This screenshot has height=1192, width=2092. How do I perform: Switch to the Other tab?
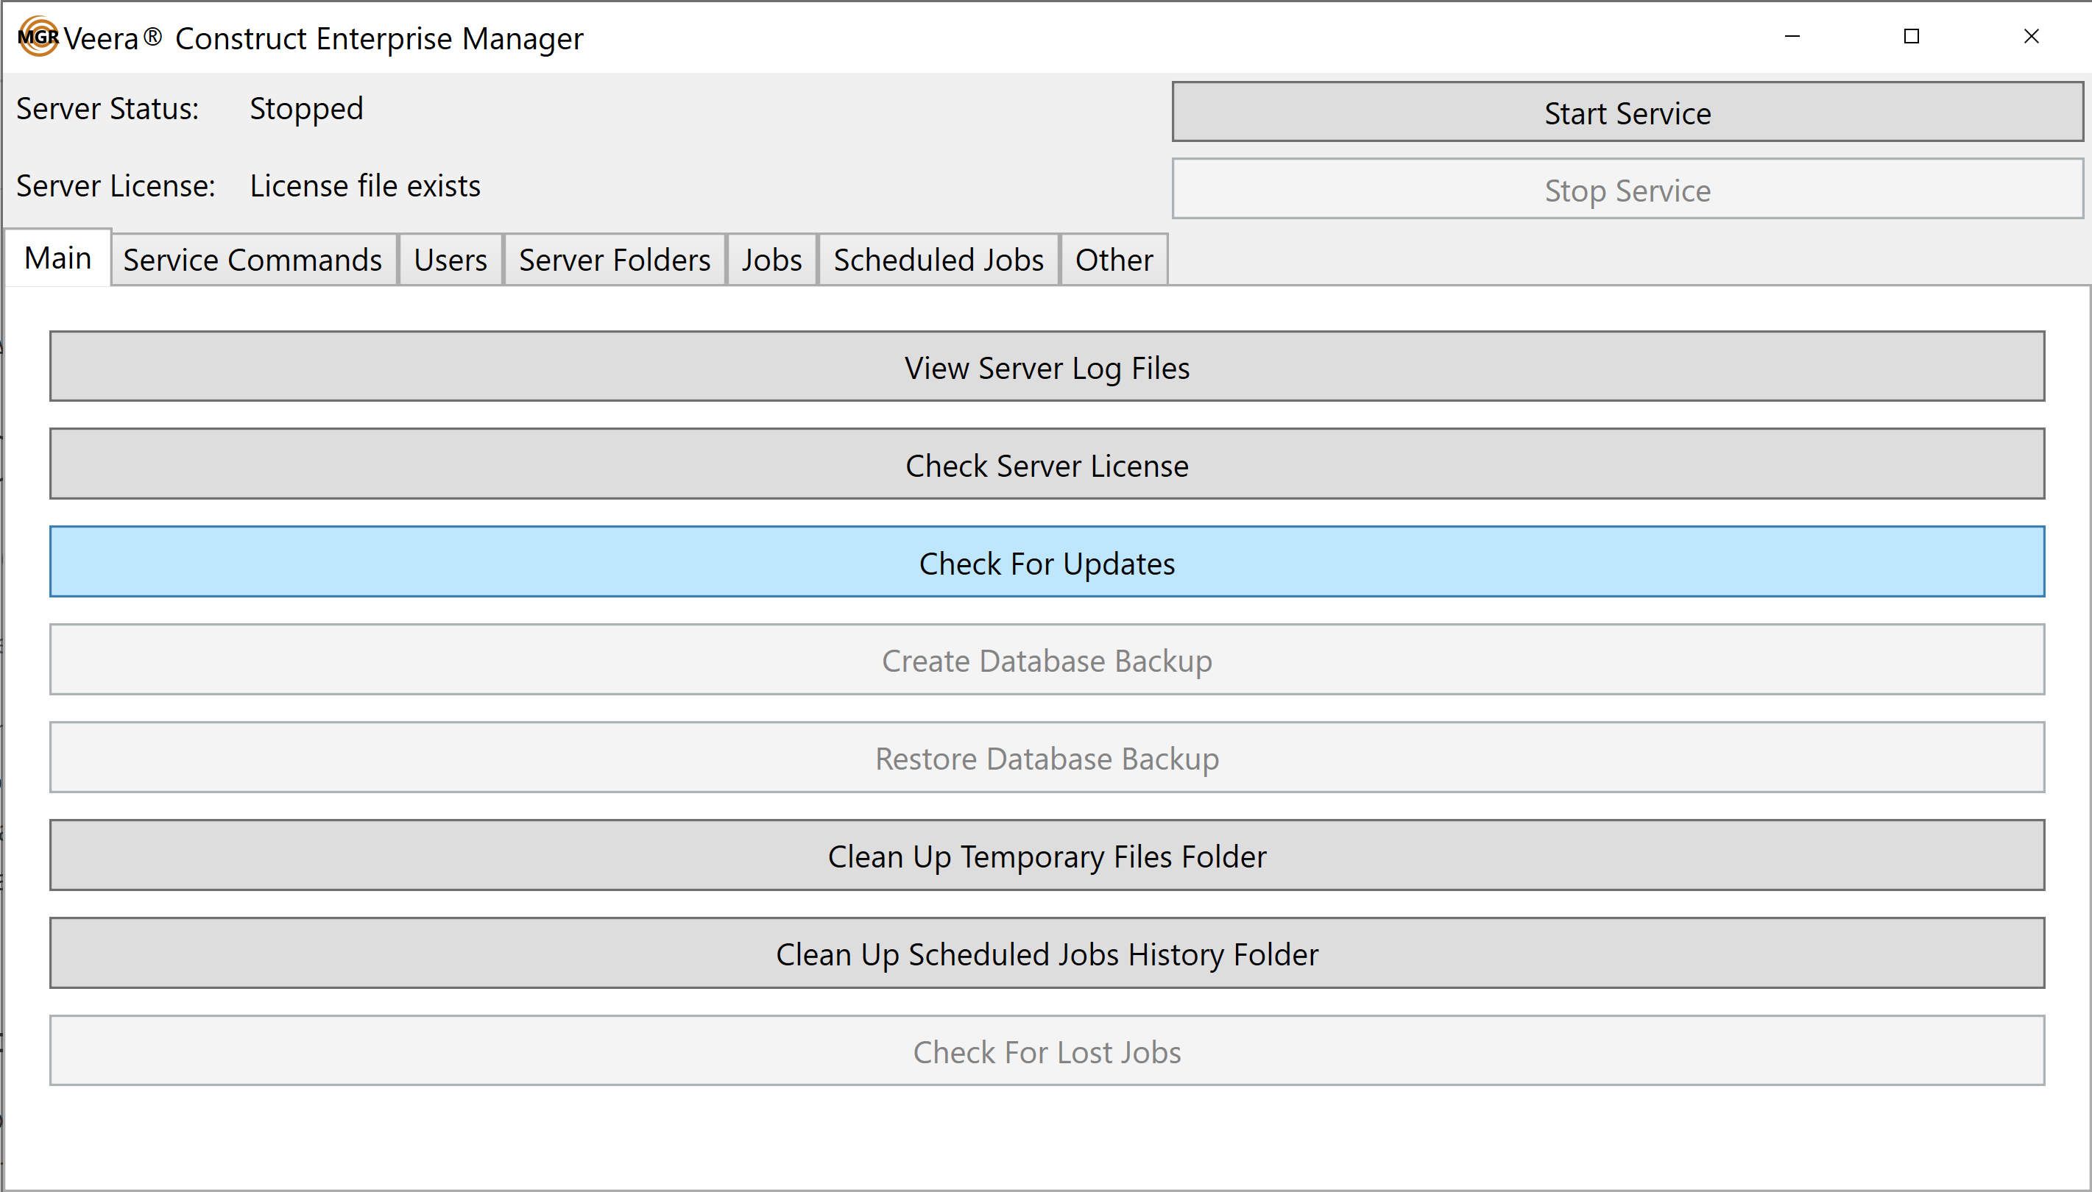tap(1114, 260)
